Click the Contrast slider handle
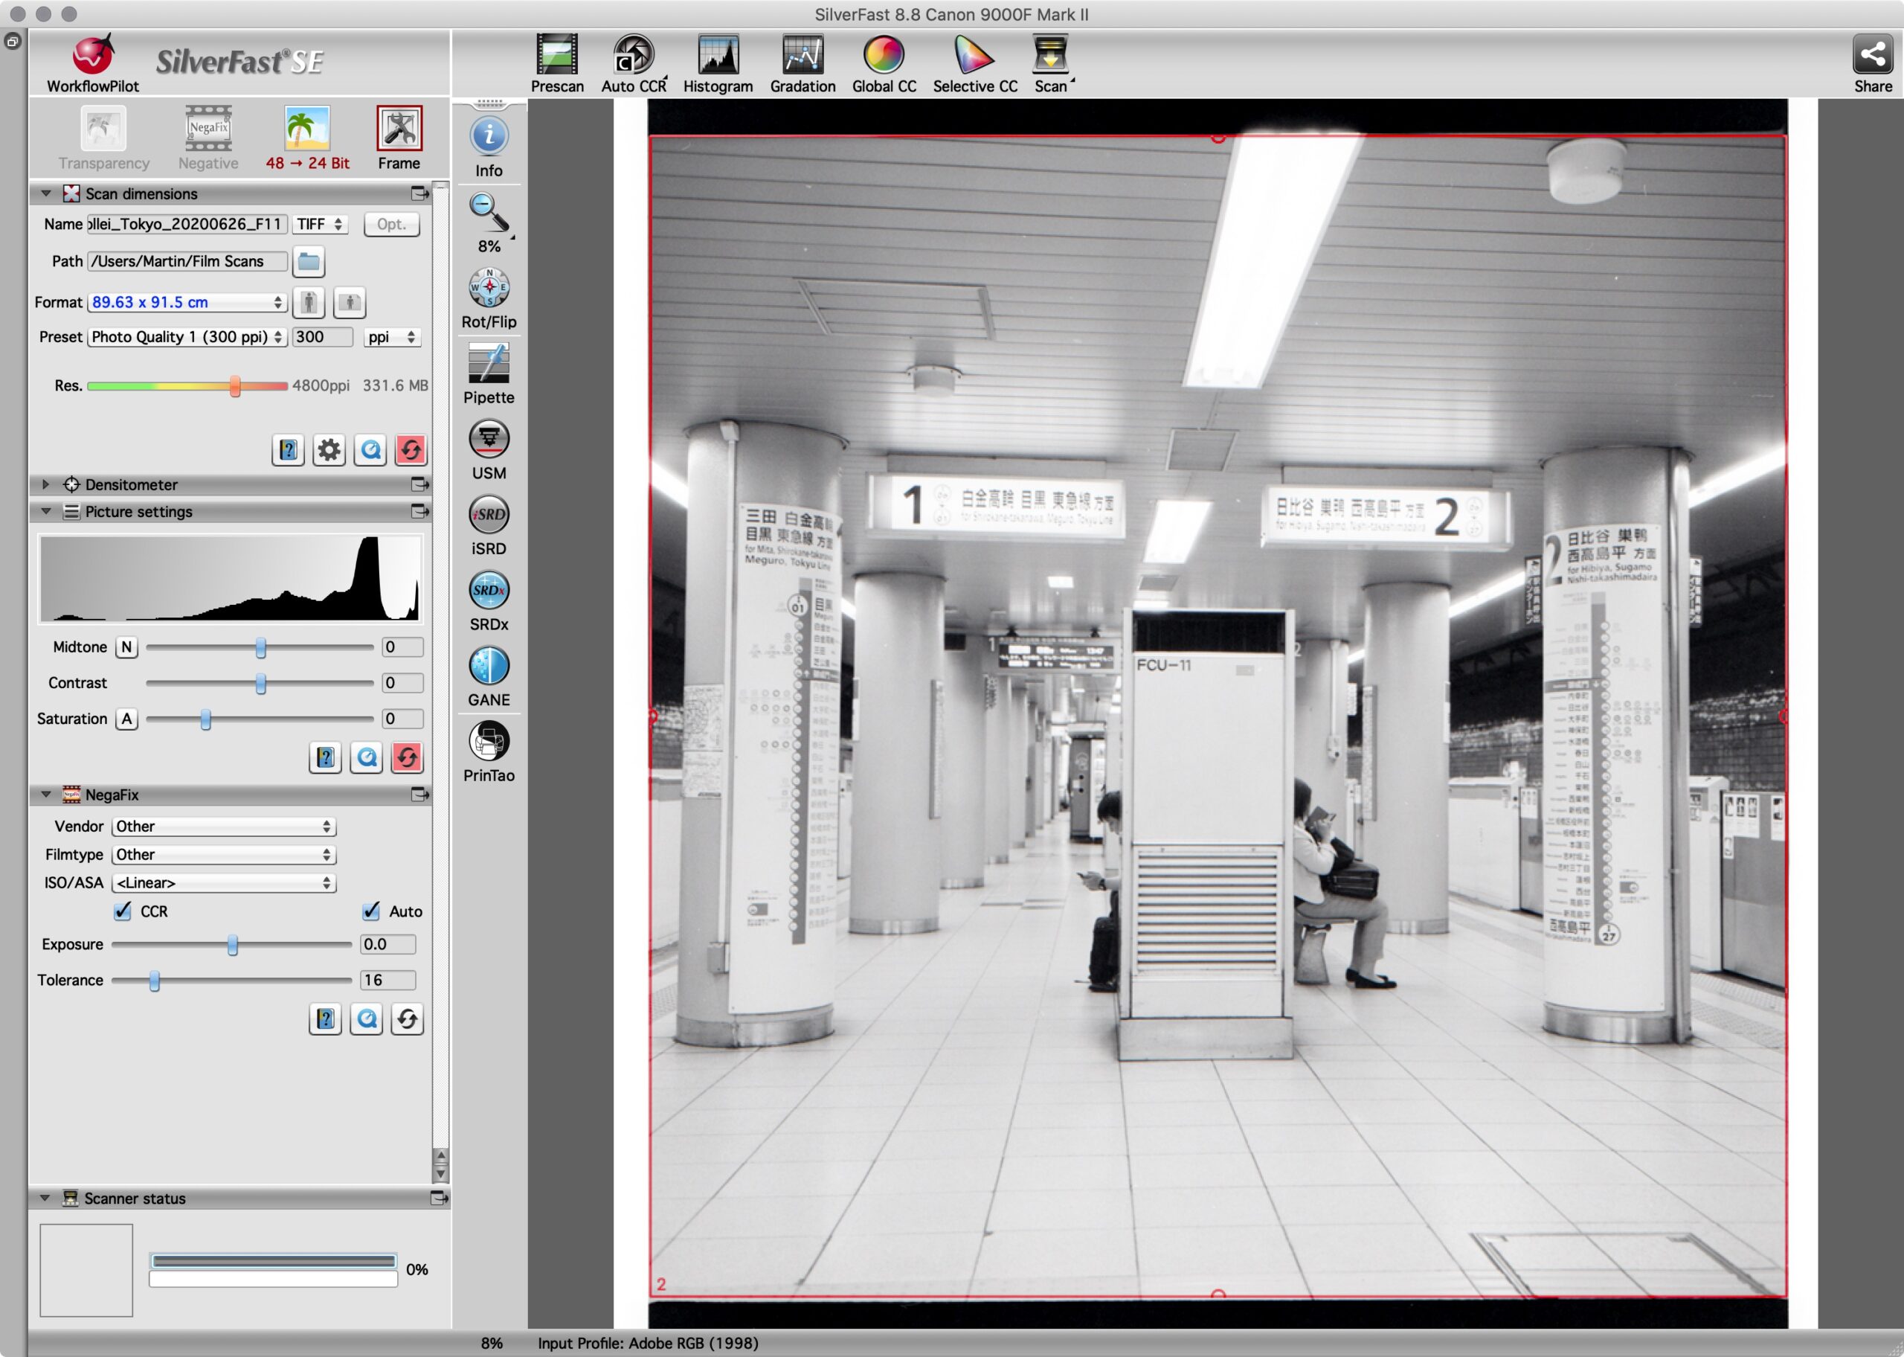1904x1357 pixels. coord(260,684)
